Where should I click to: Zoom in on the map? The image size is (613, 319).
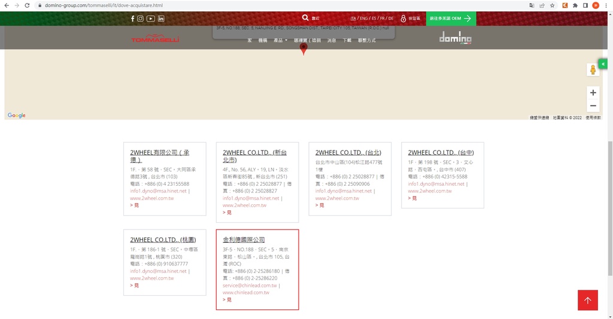[593, 93]
